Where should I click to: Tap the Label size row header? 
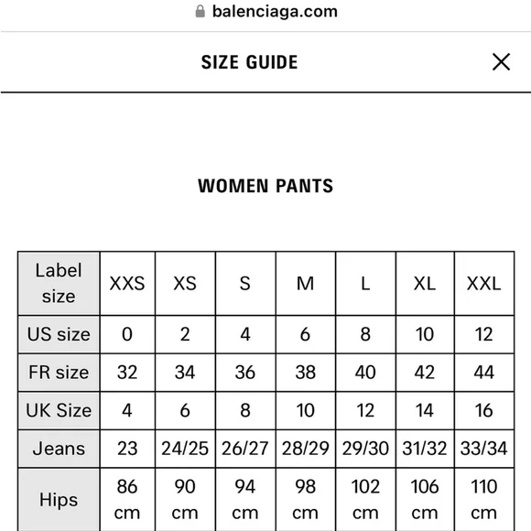pyautogui.click(x=59, y=284)
